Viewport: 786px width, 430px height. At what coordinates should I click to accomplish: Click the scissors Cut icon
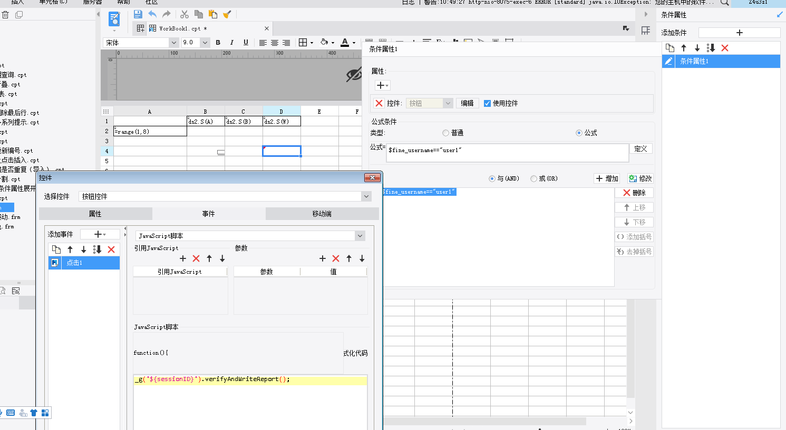[184, 14]
